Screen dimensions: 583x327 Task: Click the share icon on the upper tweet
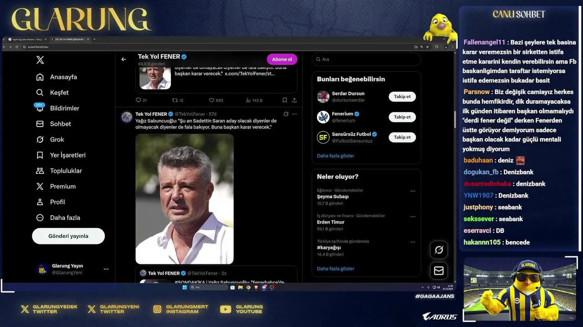pos(294,100)
